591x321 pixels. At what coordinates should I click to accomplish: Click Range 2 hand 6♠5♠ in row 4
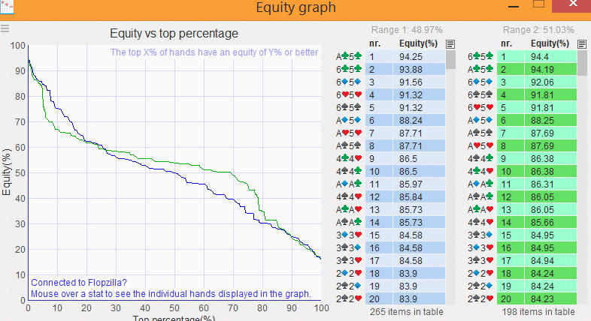[x=480, y=95]
